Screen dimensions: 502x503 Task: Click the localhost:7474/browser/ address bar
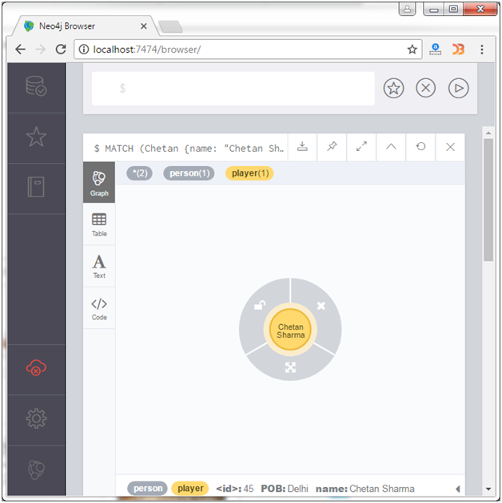tap(248, 50)
